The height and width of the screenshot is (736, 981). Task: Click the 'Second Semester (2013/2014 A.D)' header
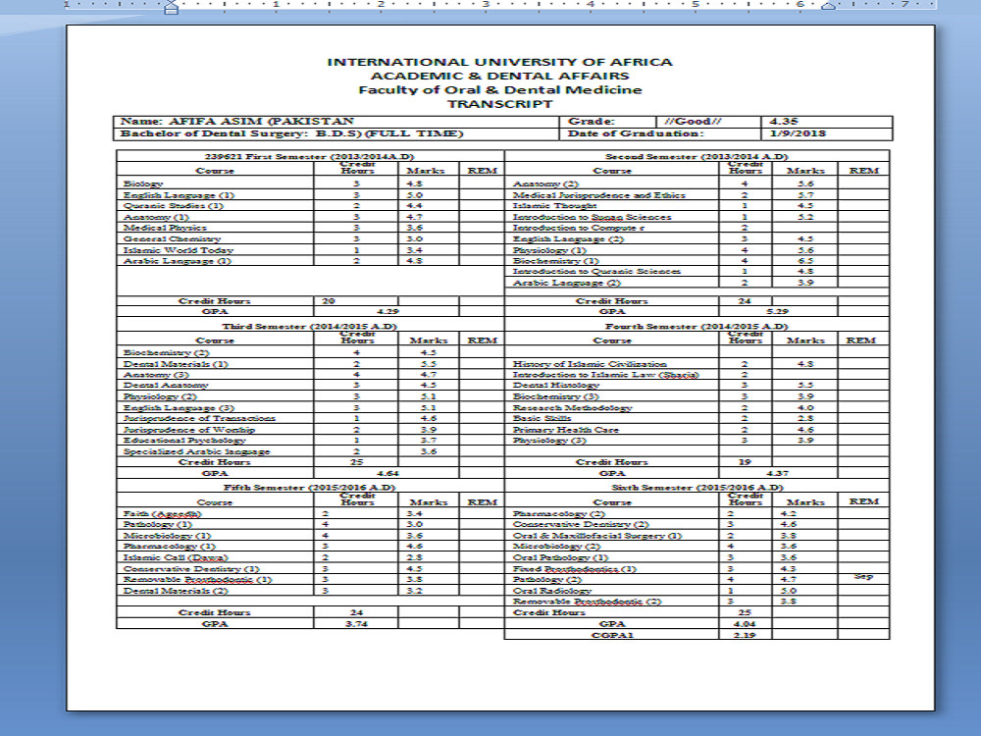point(697,156)
